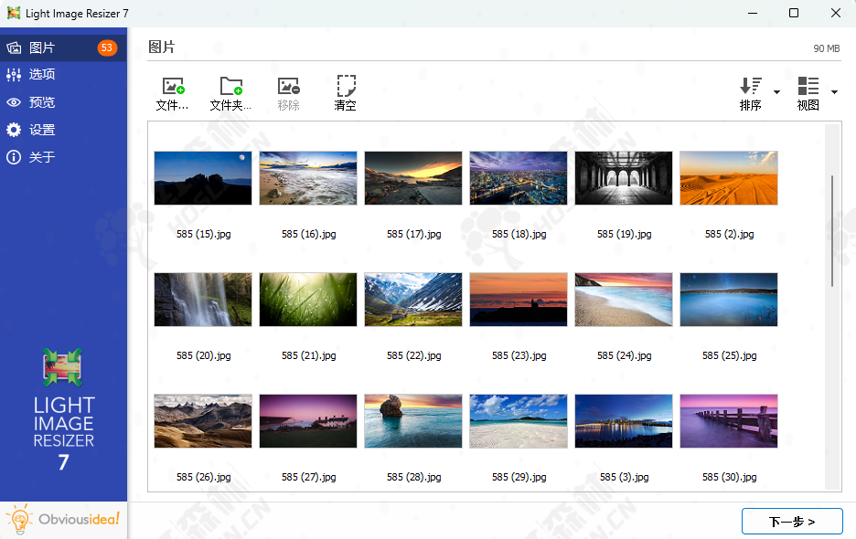Click the clear all (清空) icon
The width and height of the screenshot is (856, 539).
pyautogui.click(x=346, y=86)
